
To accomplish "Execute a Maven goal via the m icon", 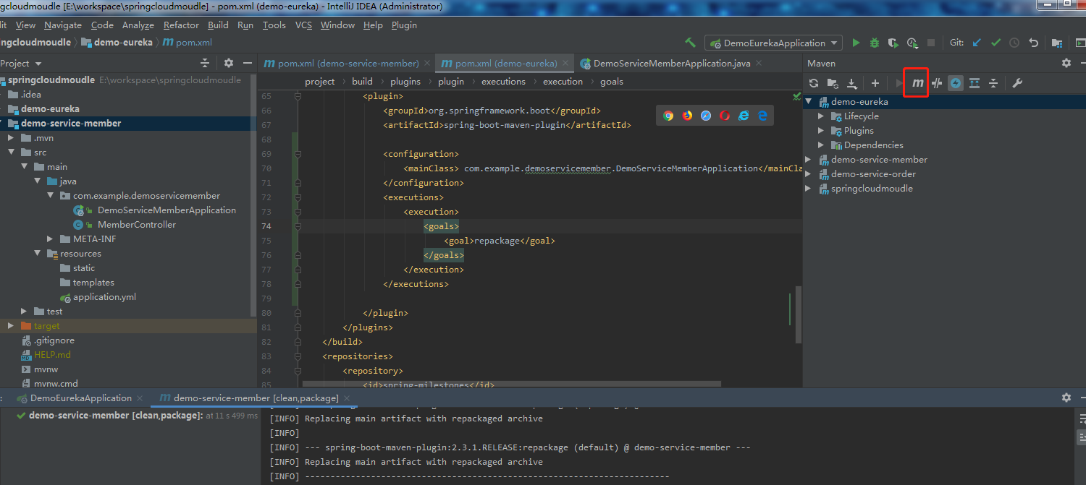I will 915,82.
